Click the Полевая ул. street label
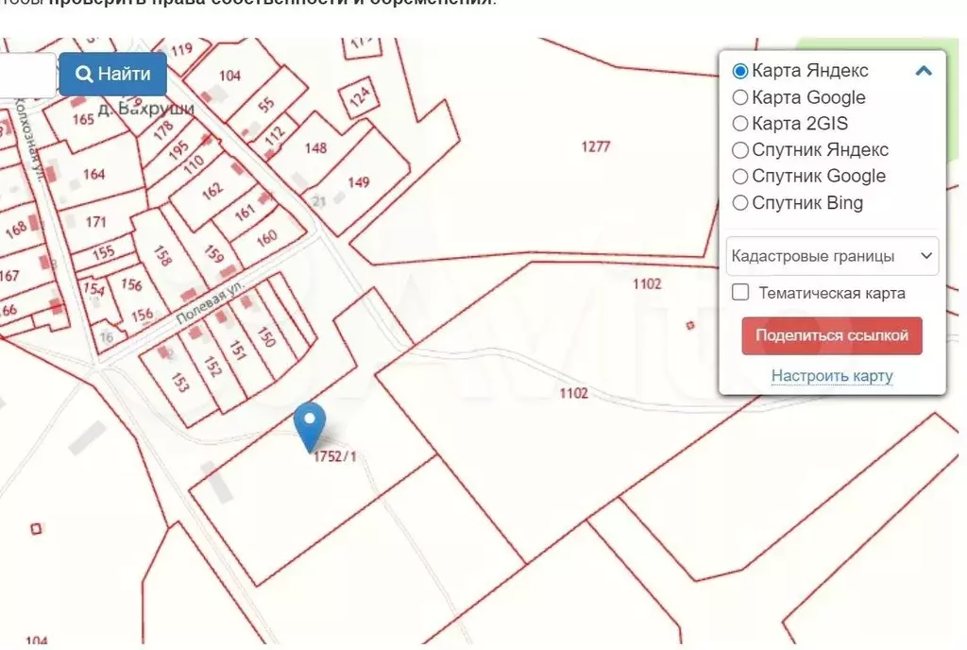967x650 pixels. pos(210,303)
